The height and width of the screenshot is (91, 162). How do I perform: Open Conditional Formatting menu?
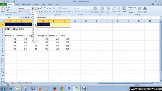[x=95, y=10]
